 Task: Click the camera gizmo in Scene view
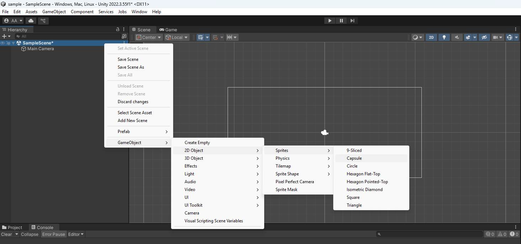(324, 133)
